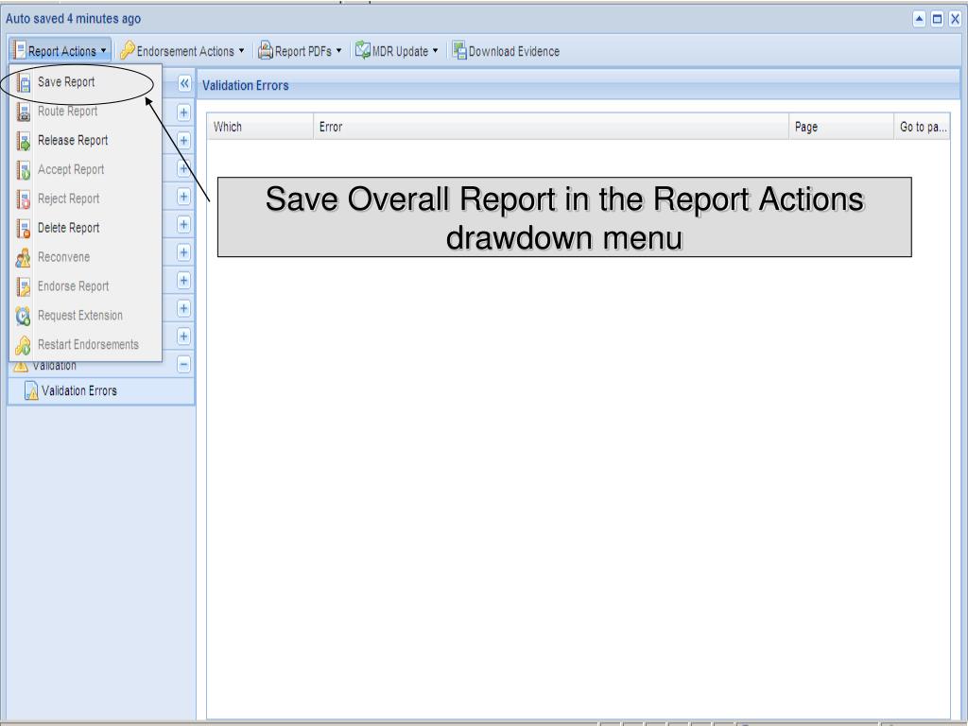968x726 pixels.
Task: Click the Accept Report icon
Action: click(24, 170)
